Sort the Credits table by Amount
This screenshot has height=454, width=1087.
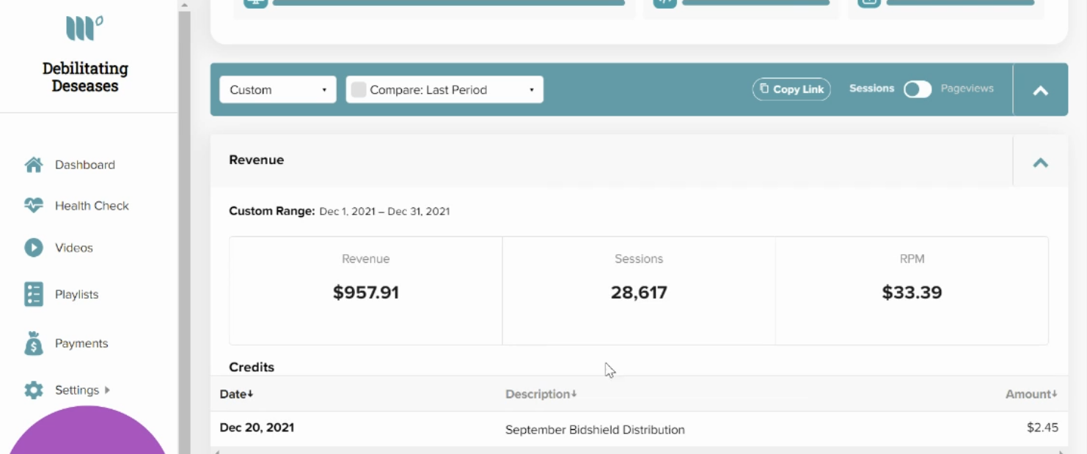click(x=1031, y=394)
